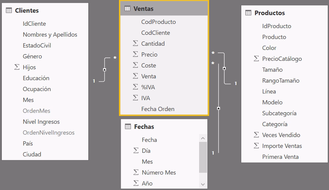The width and height of the screenshot is (329, 190).
Task: Click the Ventas table icon
Action: 127,8
